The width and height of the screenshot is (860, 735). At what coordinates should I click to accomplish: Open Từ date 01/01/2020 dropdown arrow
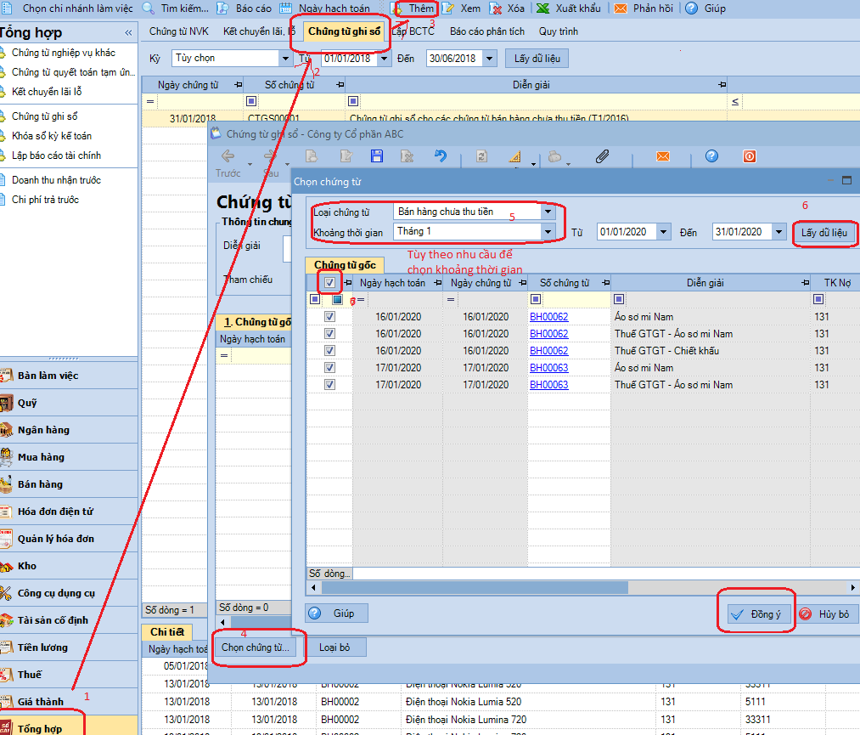pos(664,232)
